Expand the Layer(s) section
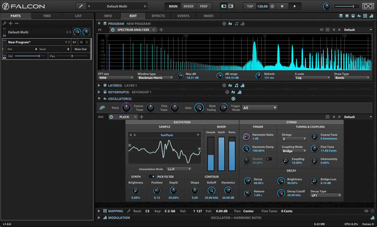Image resolution: width=377 pixels, height=227 pixels. point(99,86)
